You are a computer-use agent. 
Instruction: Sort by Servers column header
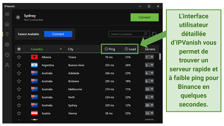click(x=150, y=49)
